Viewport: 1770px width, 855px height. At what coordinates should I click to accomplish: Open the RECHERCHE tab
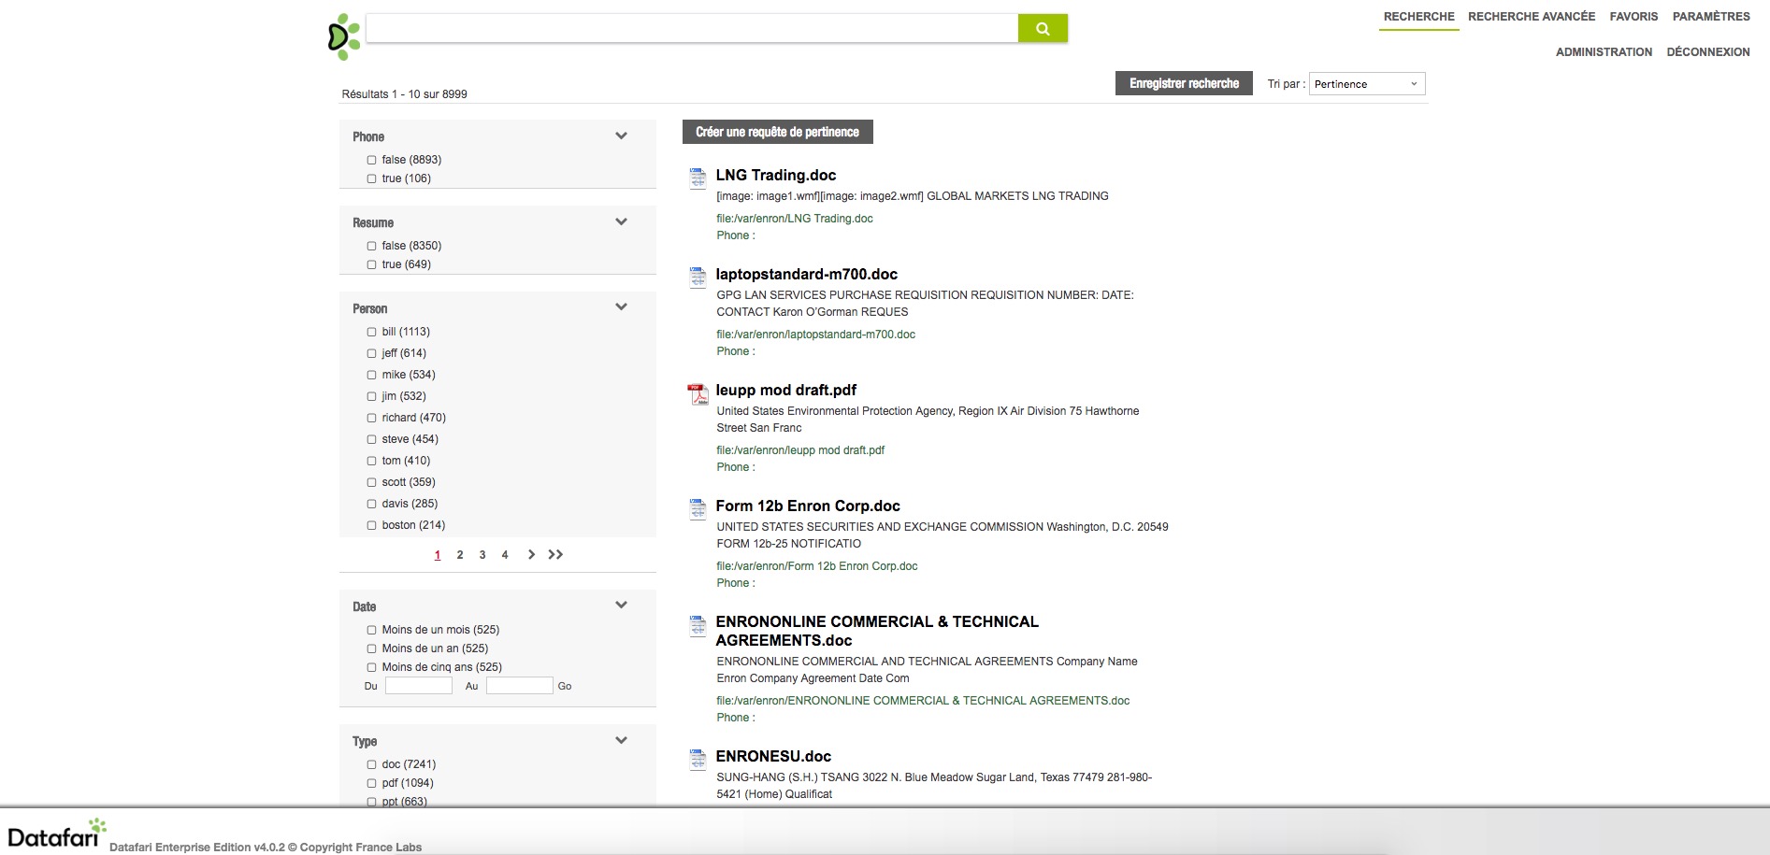pos(1418,17)
